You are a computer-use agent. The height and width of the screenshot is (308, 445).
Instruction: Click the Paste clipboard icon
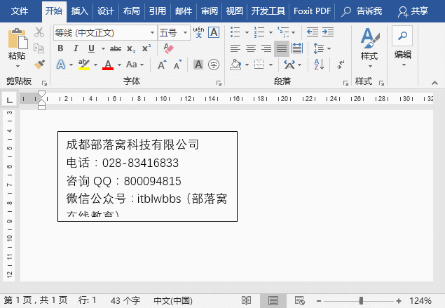coord(18,39)
